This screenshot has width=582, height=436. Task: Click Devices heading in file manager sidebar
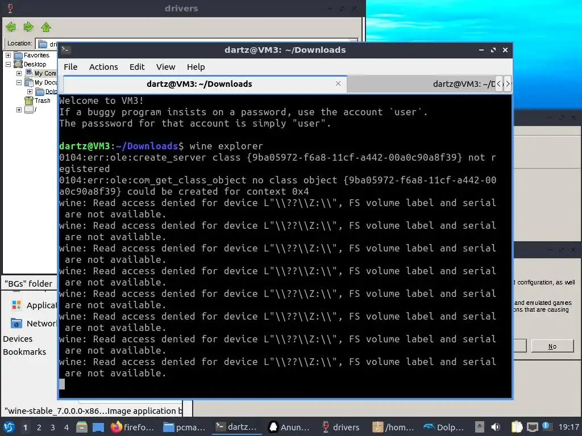click(18, 339)
